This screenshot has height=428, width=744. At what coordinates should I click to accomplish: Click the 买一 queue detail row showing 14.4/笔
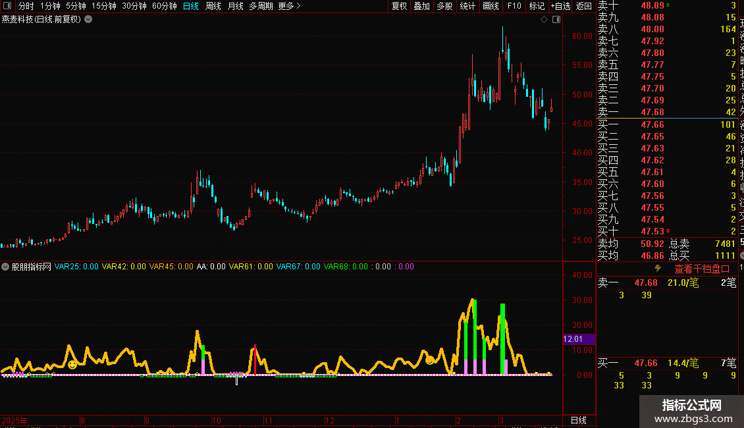[667, 363]
